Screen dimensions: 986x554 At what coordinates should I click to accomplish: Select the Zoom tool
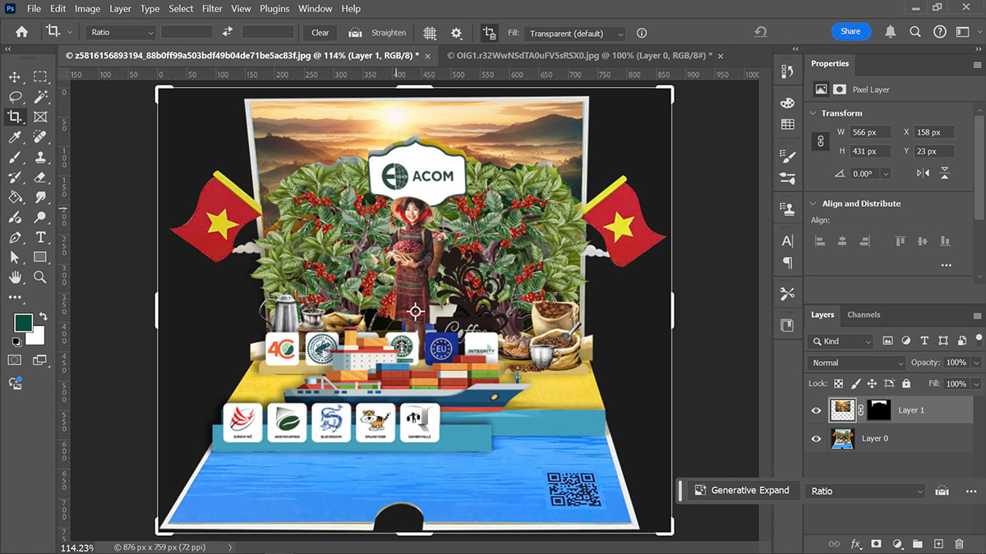40,277
